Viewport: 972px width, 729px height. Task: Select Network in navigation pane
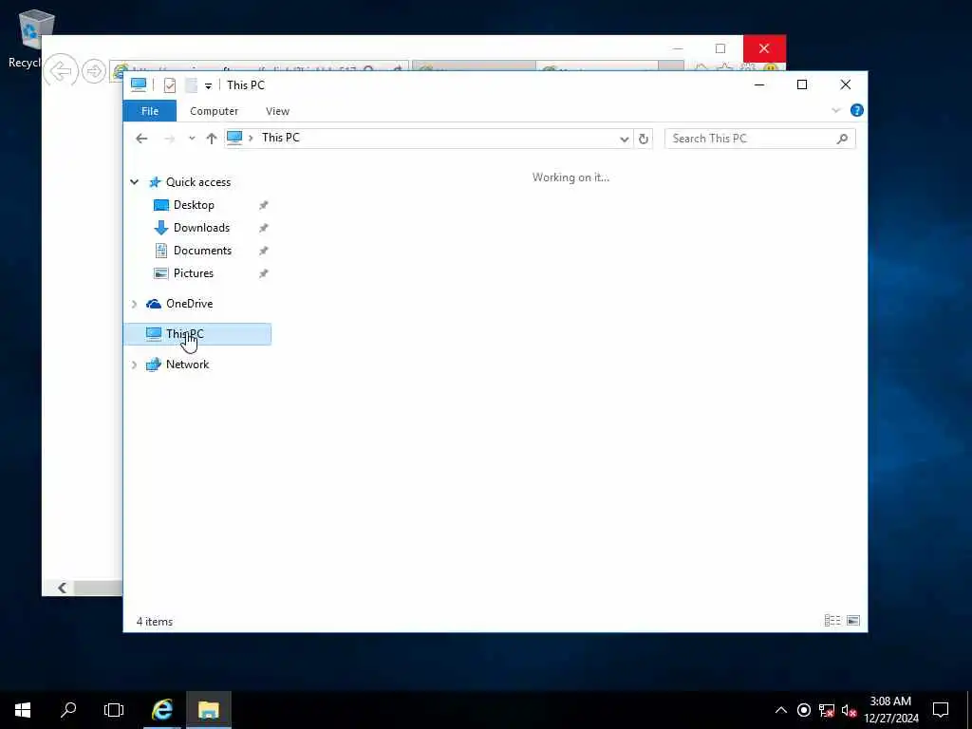tap(187, 364)
